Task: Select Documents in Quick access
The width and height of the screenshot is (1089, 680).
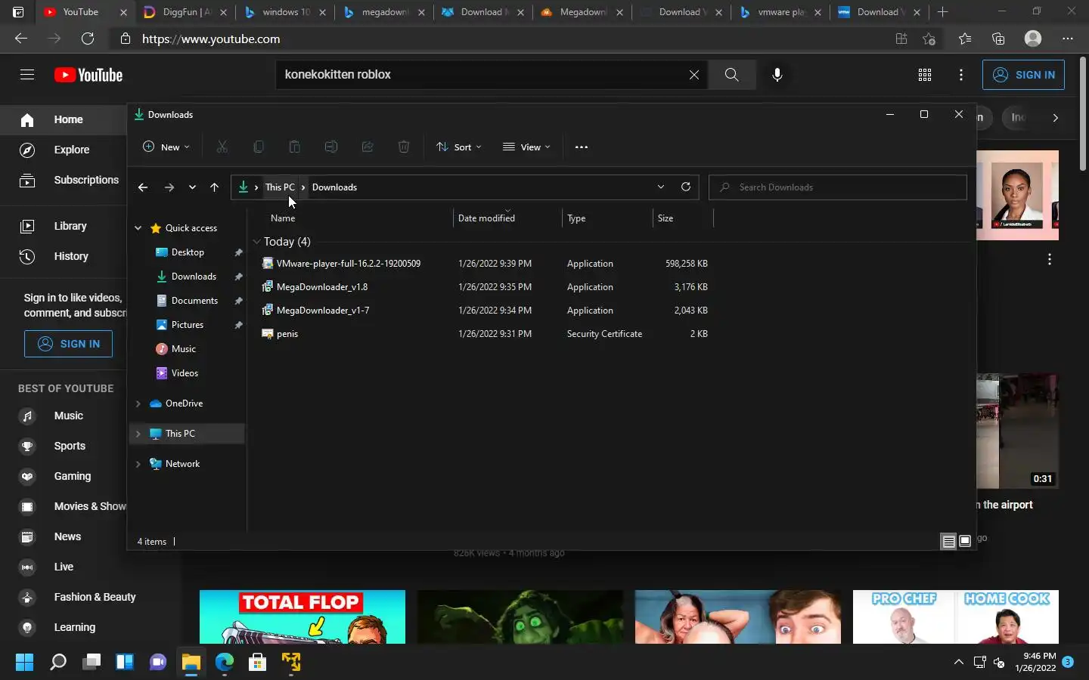Action: [194, 301]
